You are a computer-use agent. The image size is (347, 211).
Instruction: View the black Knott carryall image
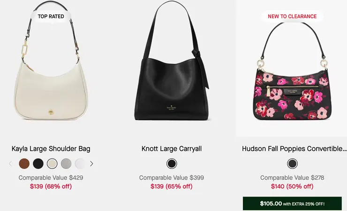click(172, 61)
